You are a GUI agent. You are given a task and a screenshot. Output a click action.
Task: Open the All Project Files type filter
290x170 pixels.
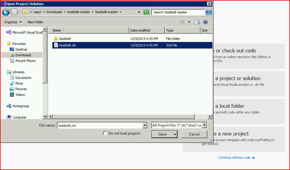click(x=179, y=125)
